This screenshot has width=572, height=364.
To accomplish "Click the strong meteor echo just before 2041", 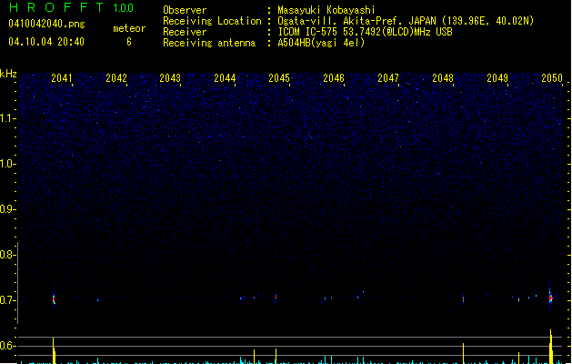I will pyautogui.click(x=54, y=299).
